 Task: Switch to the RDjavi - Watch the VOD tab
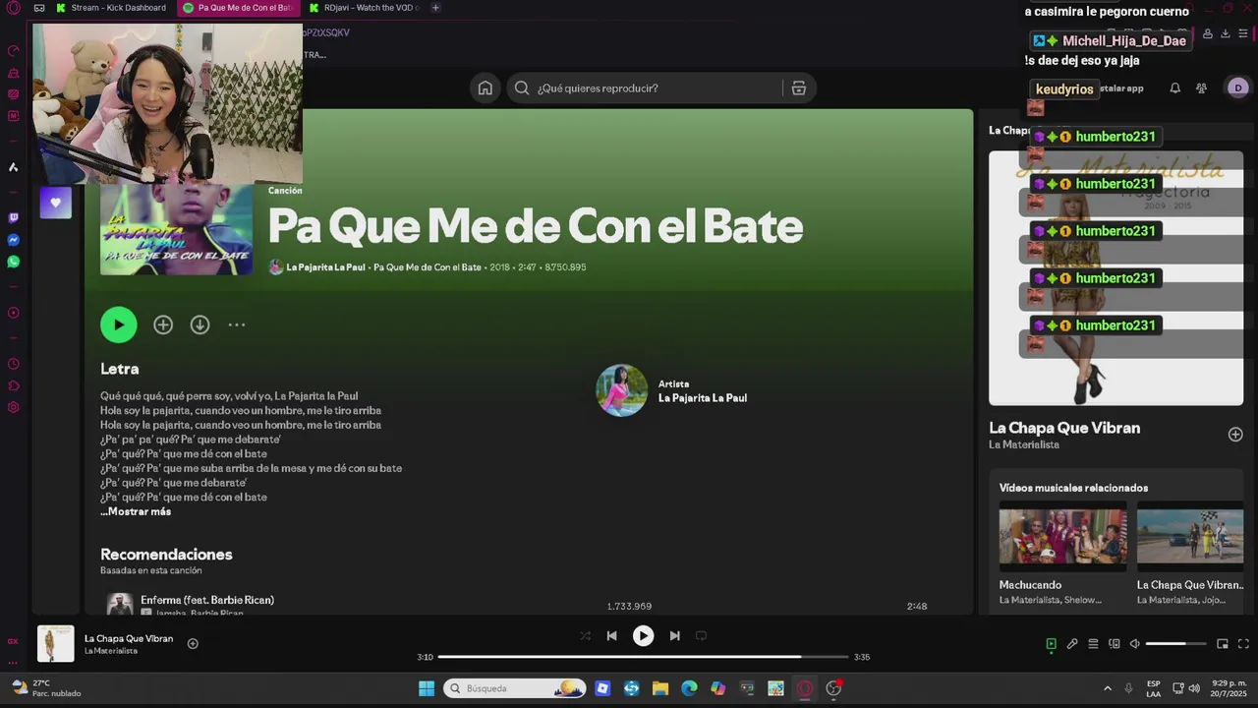click(x=363, y=8)
